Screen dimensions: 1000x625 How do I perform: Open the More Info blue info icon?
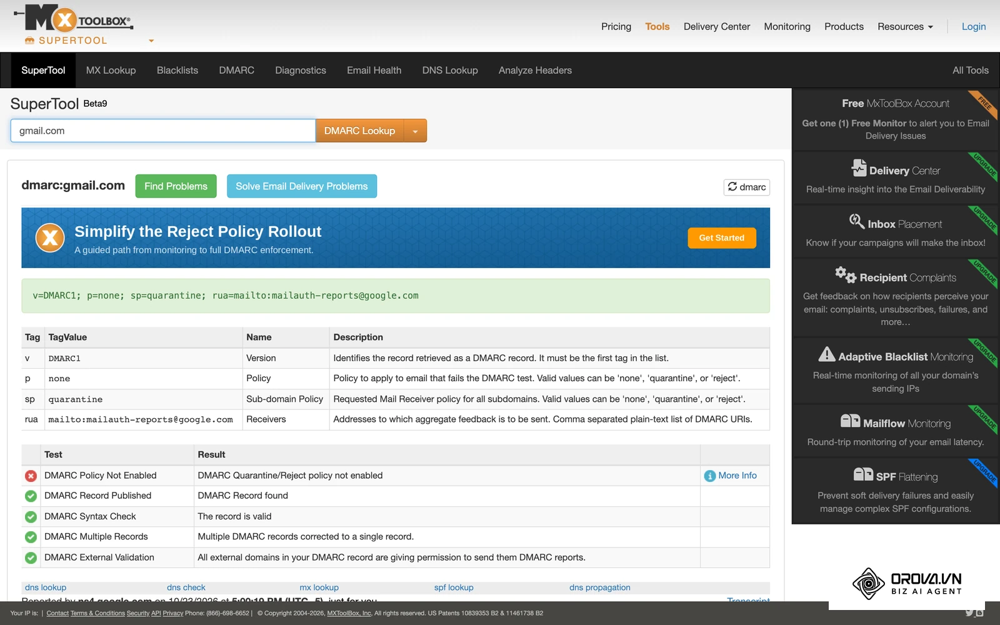click(709, 476)
